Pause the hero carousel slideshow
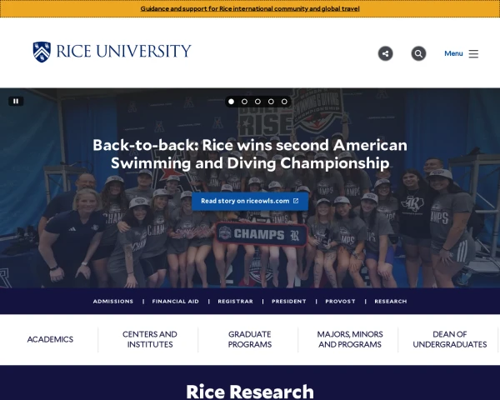The height and width of the screenshot is (400, 500). pyautogui.click(x=16, y=101)
